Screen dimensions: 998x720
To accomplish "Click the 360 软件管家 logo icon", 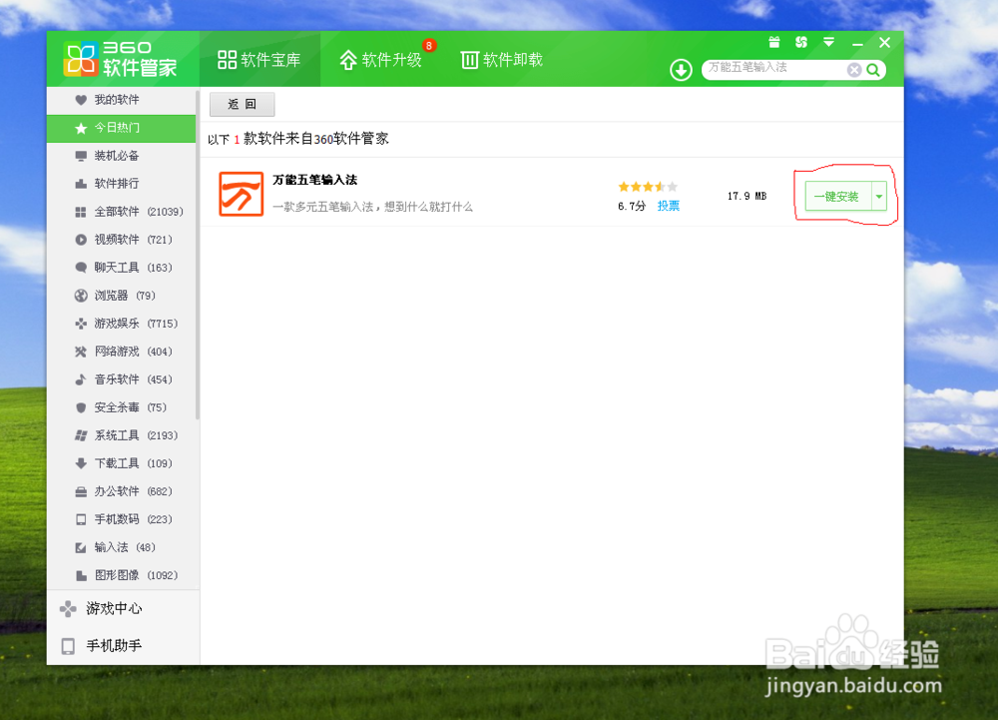I will [80, 59].
